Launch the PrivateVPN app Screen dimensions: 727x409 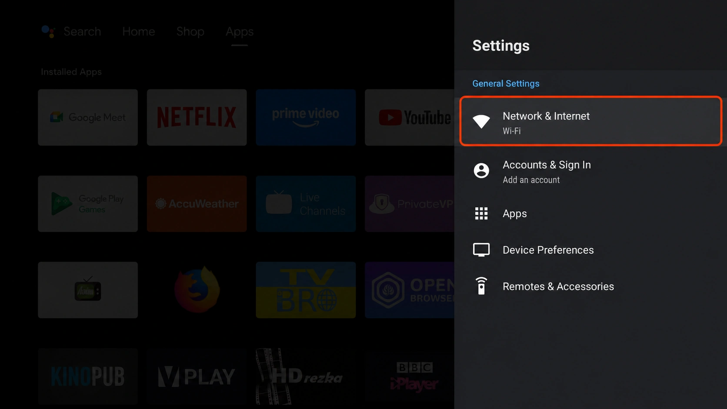tap(410, 204)
